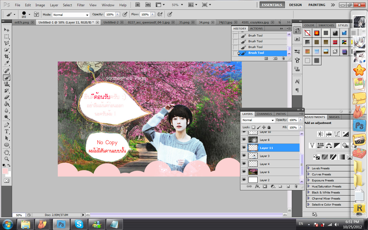Toggle lock all for the layer
Image resolution: width=368 pixels, height=230 pixels.
coord(269,127)
